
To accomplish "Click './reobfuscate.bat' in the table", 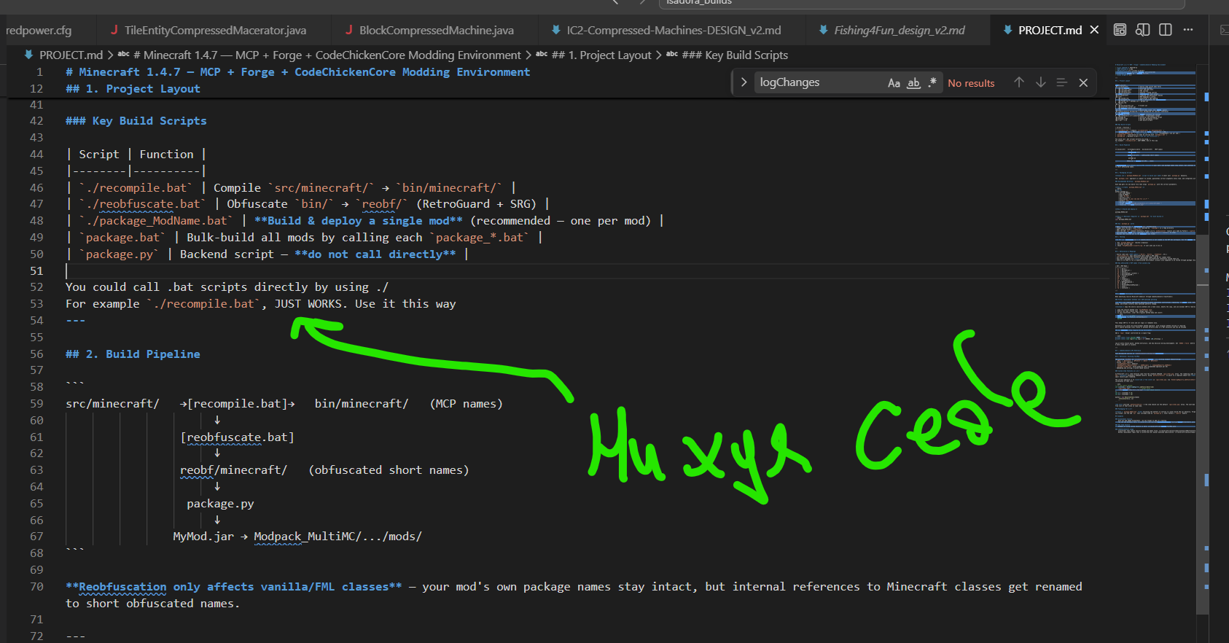I will [x=142, y=204].
